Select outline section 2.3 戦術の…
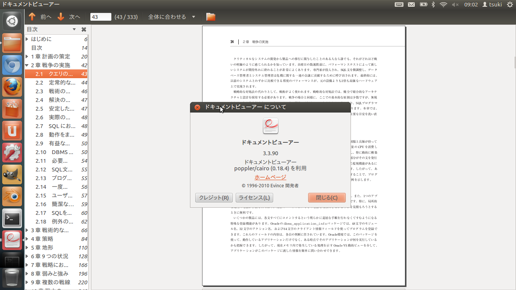Screen dimensions: 516x290 tap(56, 91)
